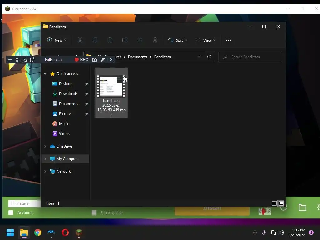Open the New item dropdown
Image resolution: width=320 pixels, height=240 pixels.
[57, 40]
